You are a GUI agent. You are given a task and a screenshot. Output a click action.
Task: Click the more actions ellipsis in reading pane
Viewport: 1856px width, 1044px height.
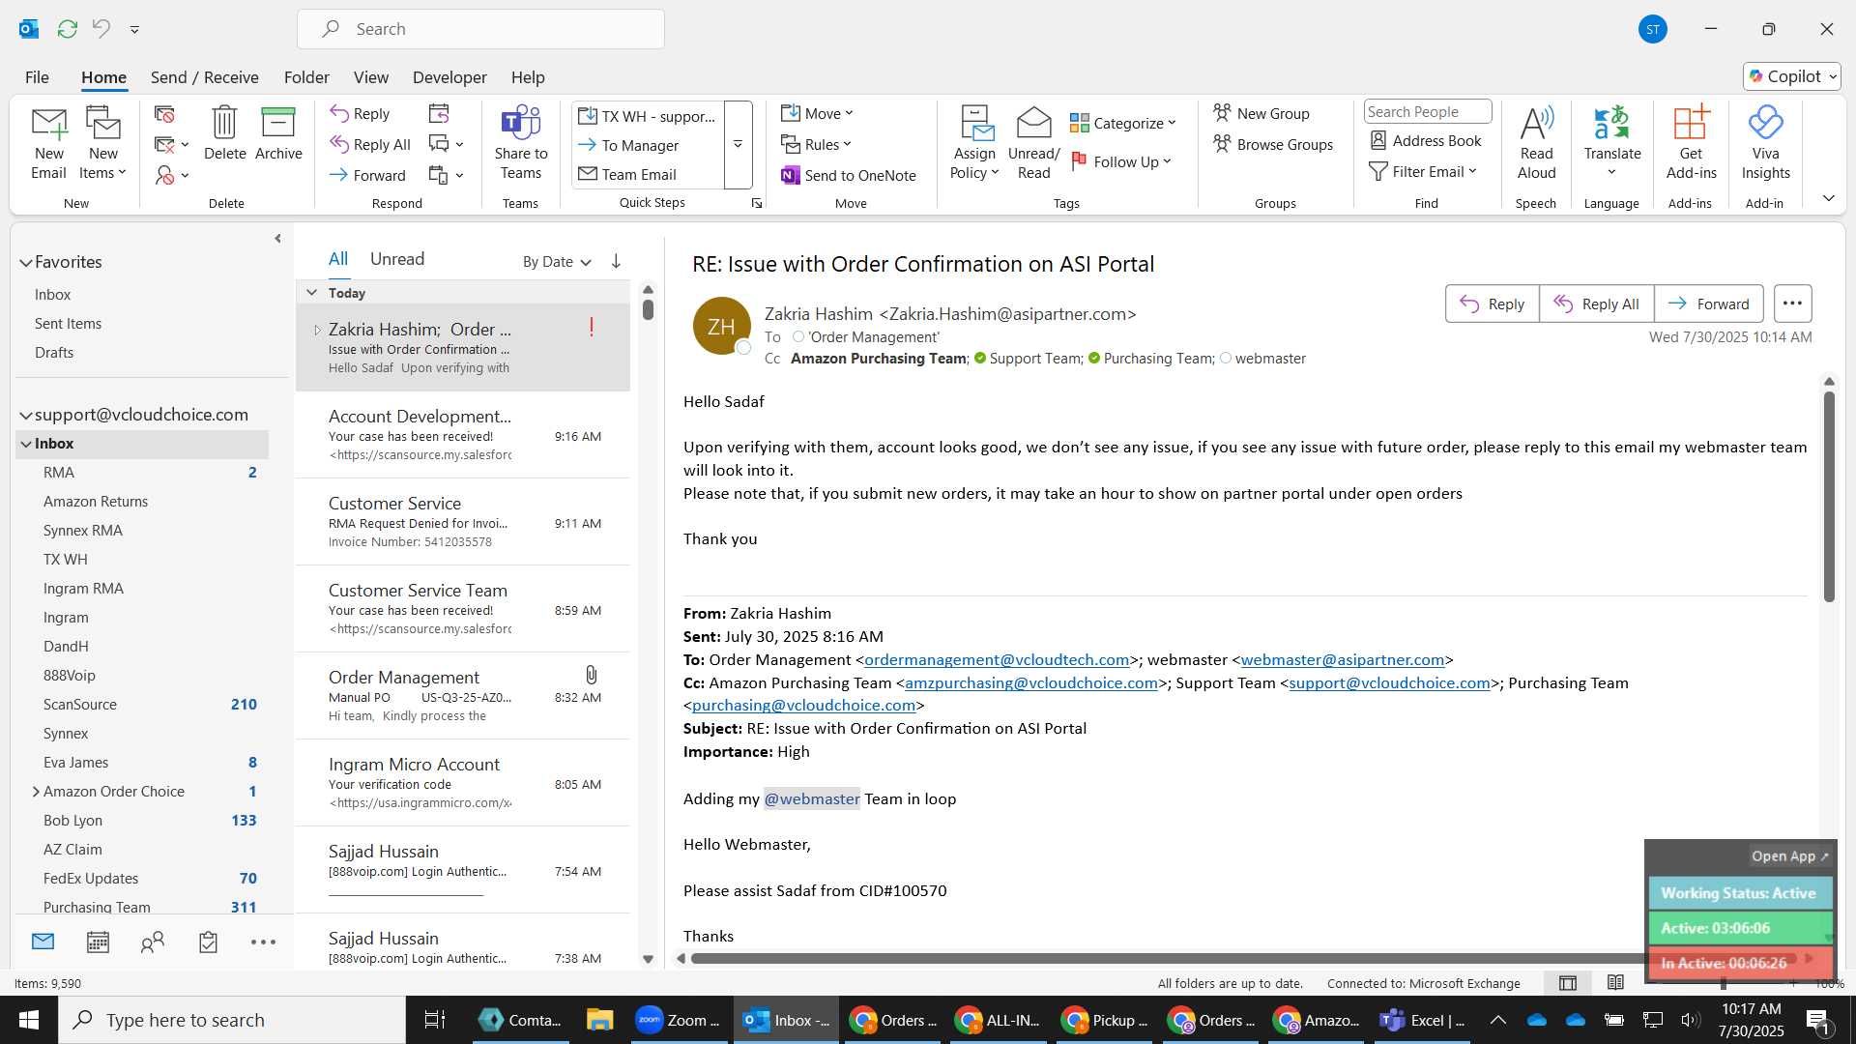coord(1792,304)
